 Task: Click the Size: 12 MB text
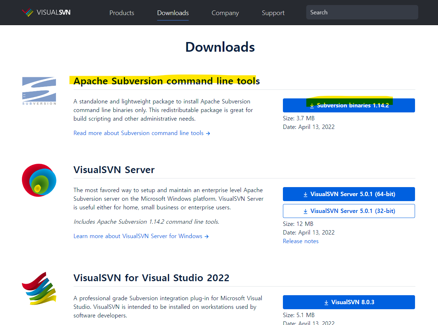point(298,224)
